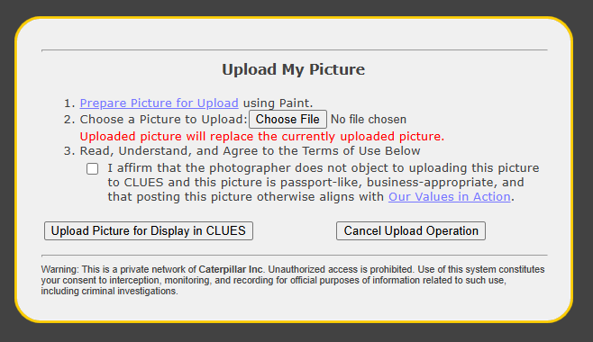The height and width of the screenshot is (342, 593).
Task: Click the horizontal rule above the heading
Action: coord(295,49)
